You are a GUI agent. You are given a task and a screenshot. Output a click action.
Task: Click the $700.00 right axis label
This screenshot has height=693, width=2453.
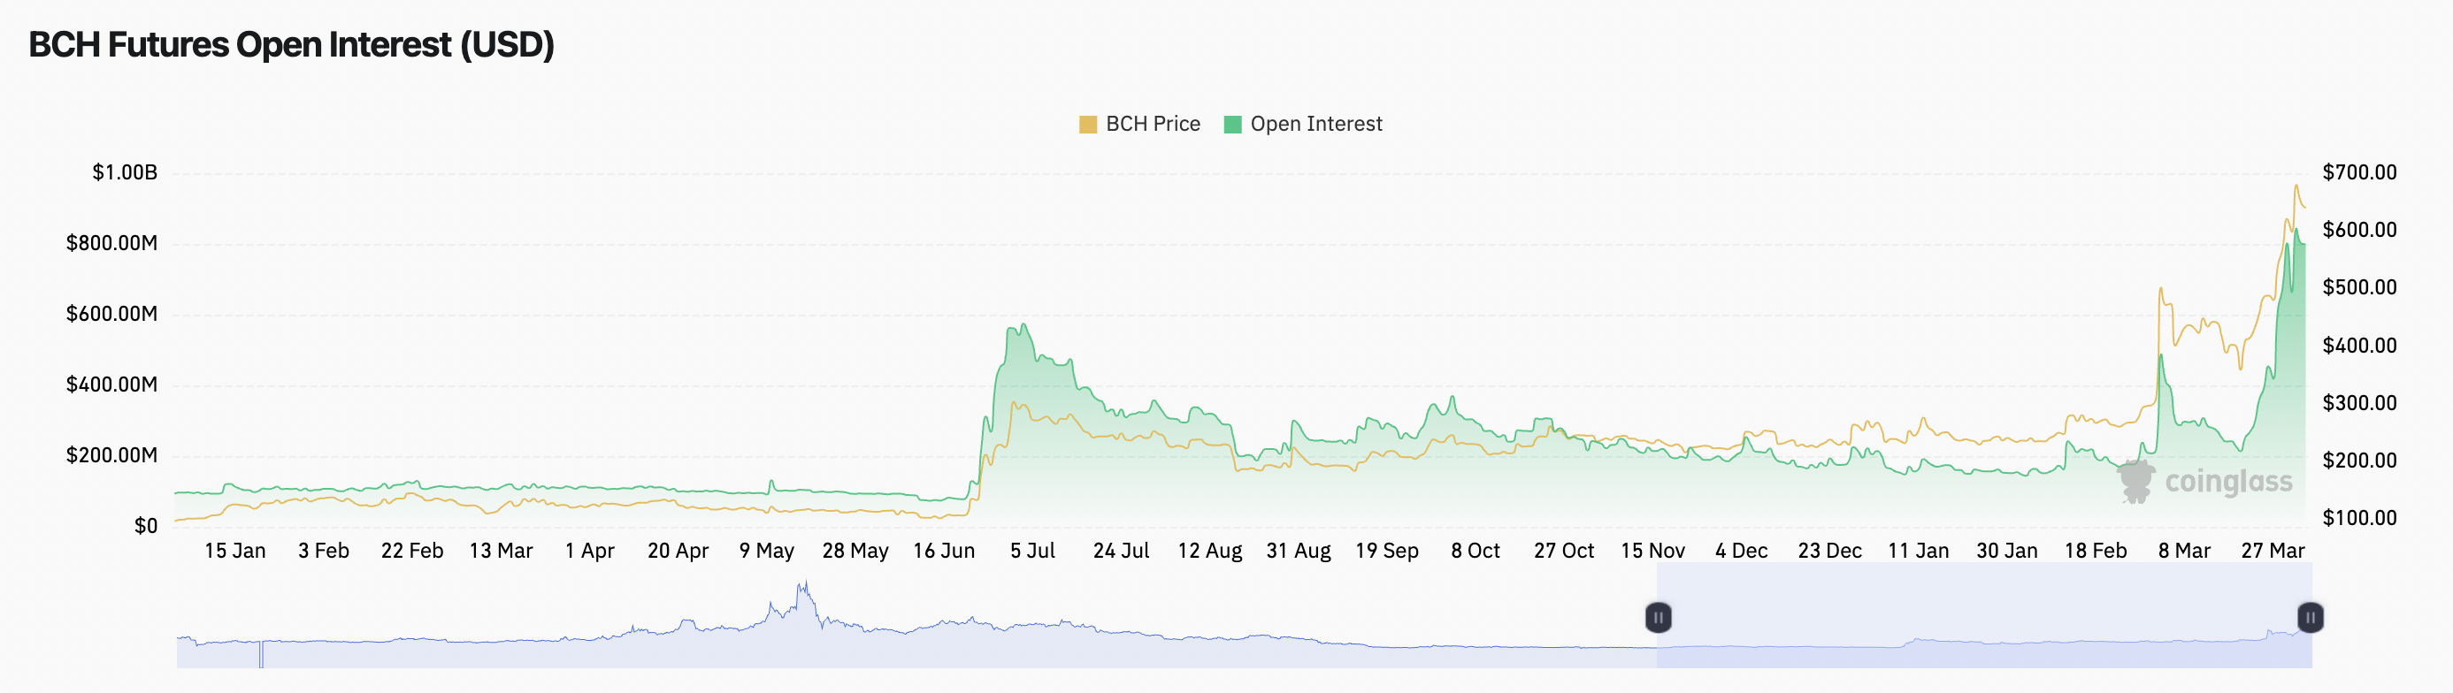tap(2358, 172)
